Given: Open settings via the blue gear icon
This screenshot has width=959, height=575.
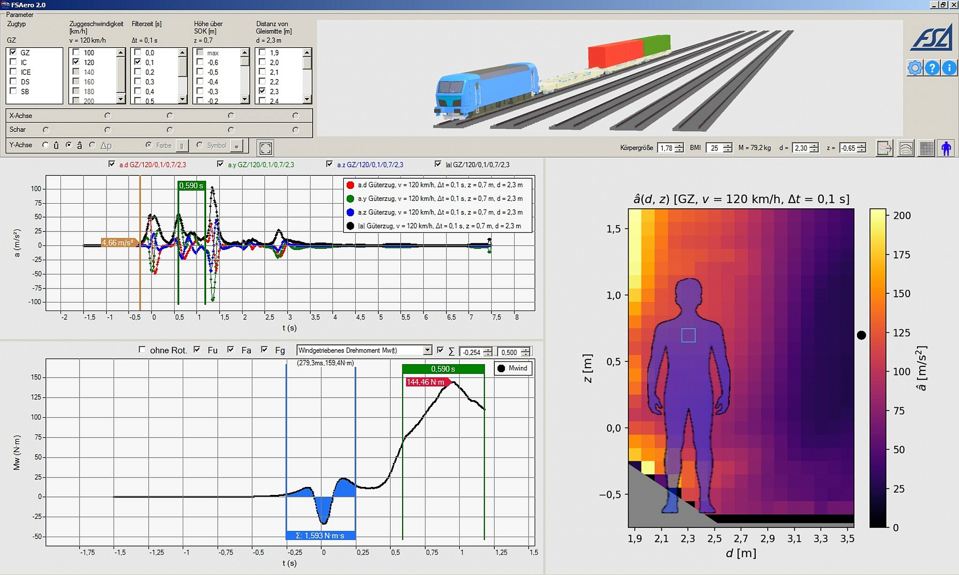Looking at the screenshot, I should coord(914,68).
